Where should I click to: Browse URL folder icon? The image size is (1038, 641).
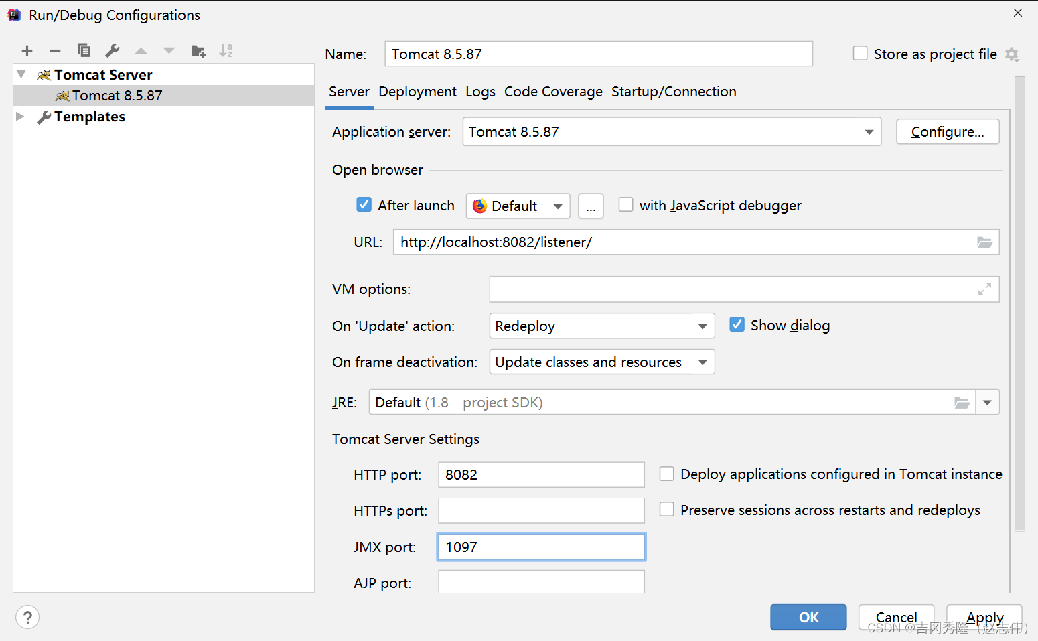point(984,242)
